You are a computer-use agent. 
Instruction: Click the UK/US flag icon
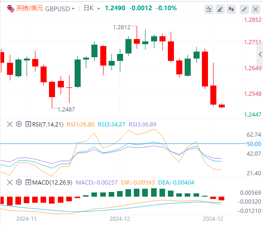(x=11, y=8)
